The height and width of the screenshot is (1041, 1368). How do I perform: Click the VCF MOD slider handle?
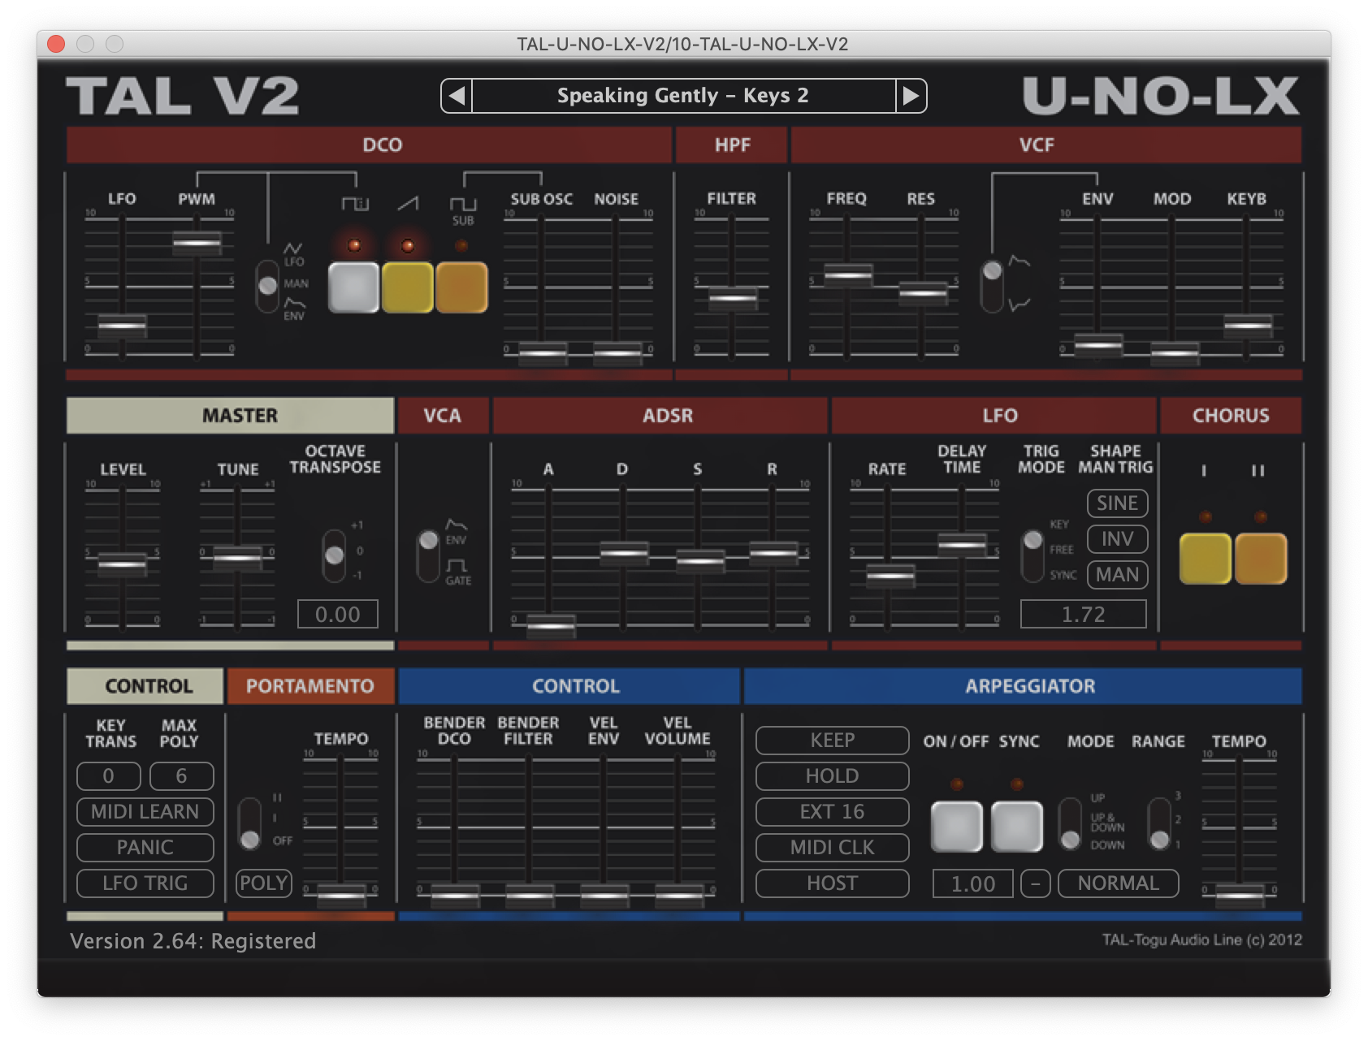point(1175,353)
